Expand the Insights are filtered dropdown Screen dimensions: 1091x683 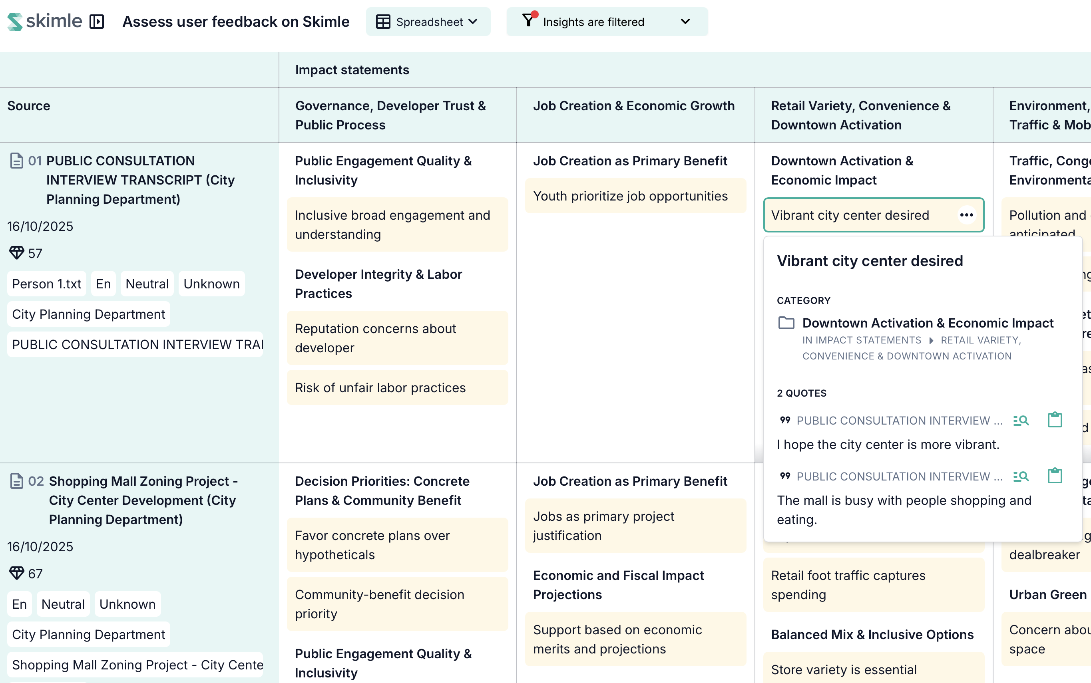[x=685, y=22]
